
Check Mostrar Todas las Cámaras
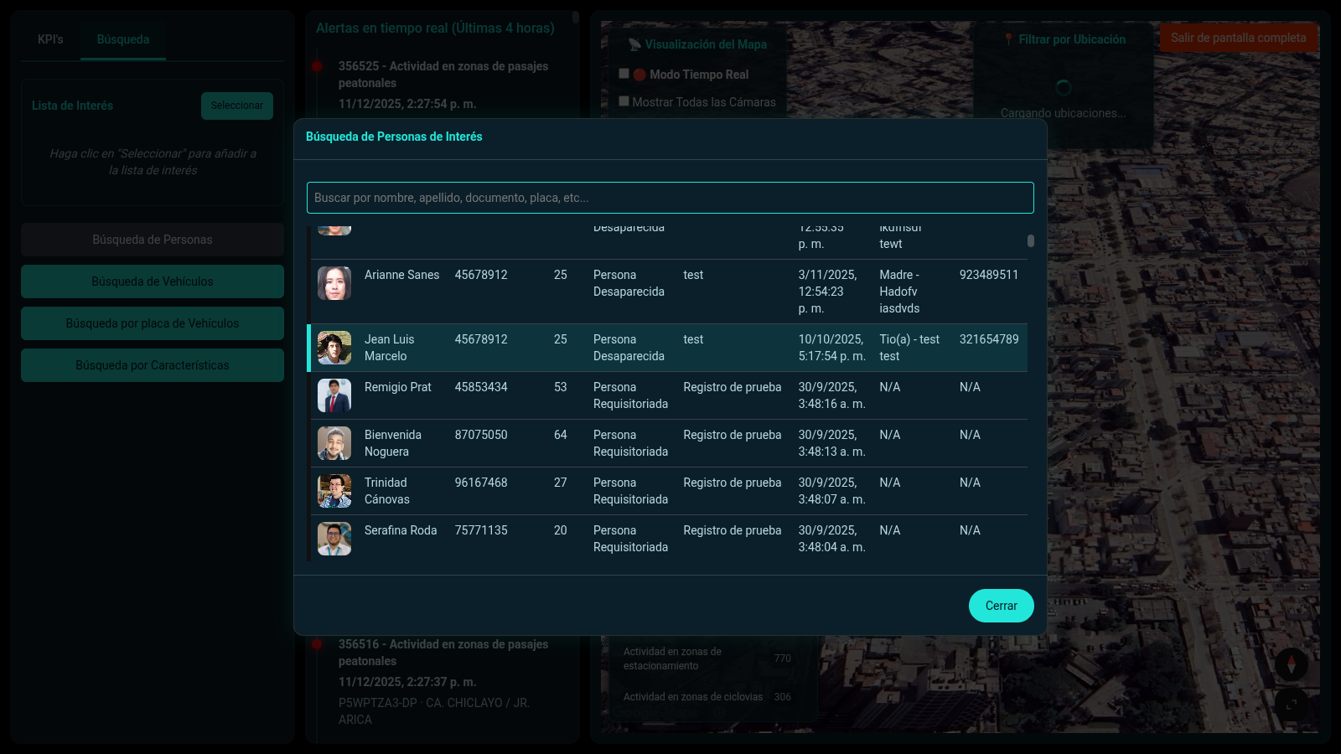[624, 101]
